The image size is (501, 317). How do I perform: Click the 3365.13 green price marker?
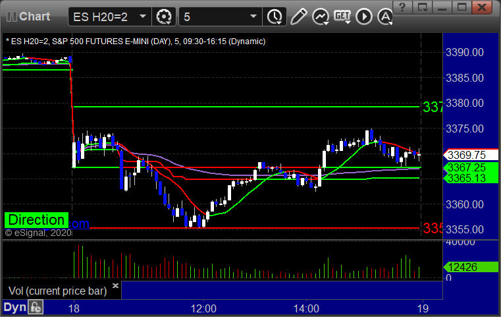[x=471, y=178]
